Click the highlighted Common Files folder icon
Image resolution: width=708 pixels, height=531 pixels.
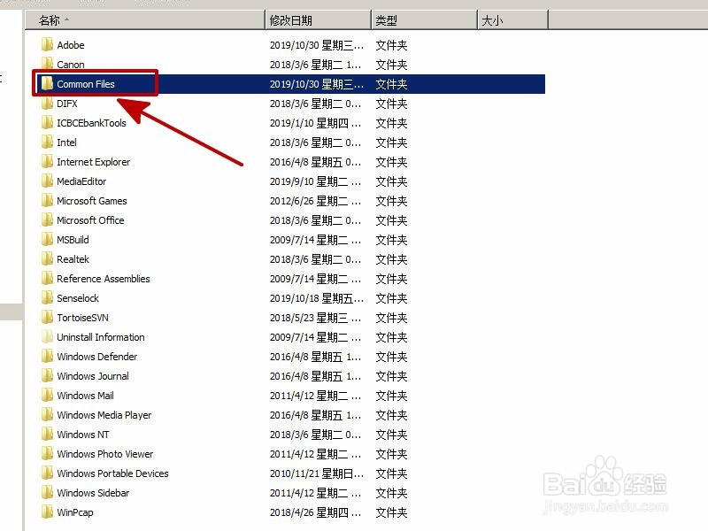(46, 84)
